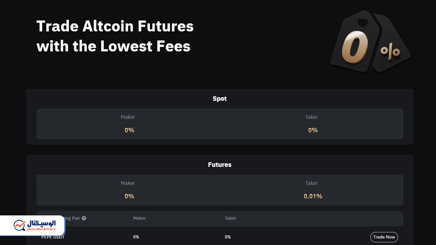Click the Futures section heading

[x=220, y=165]
